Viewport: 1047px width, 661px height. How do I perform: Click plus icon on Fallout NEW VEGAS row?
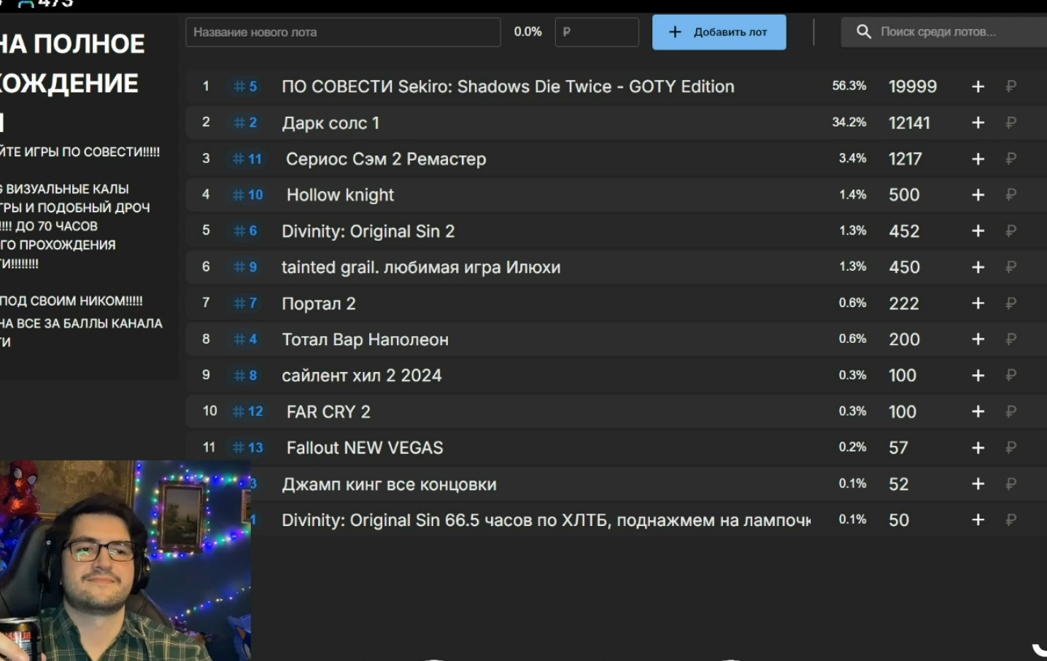pyautogui.click(x=978, y=448)
